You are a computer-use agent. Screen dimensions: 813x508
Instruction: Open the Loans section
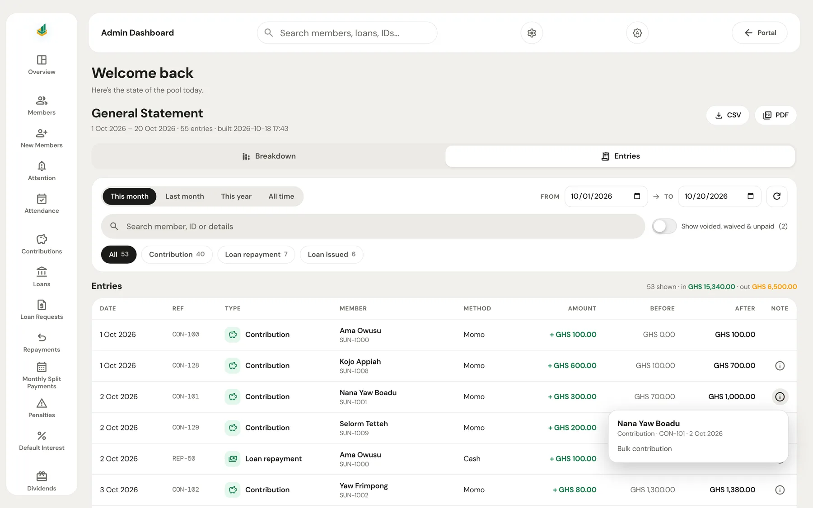point(42,277)
